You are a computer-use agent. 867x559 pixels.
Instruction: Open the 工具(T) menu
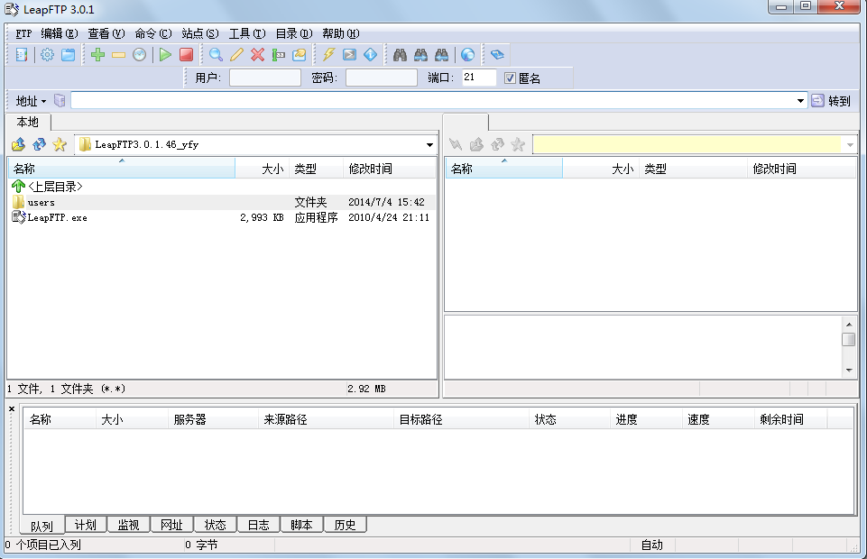(247, 33)
